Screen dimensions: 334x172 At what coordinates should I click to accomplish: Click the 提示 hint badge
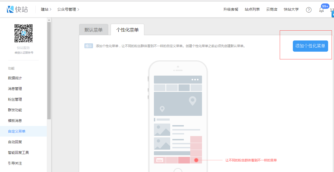pos(88,46)
